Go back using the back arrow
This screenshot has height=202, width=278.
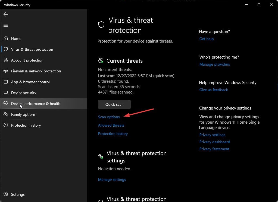tap(6, 14)
